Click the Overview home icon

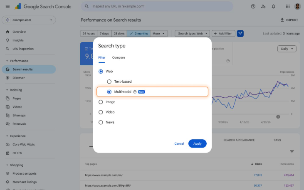(7, 32)
